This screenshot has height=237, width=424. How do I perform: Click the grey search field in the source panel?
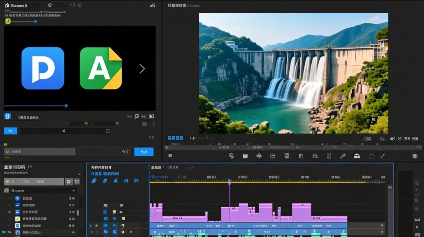tap(40, 152)
